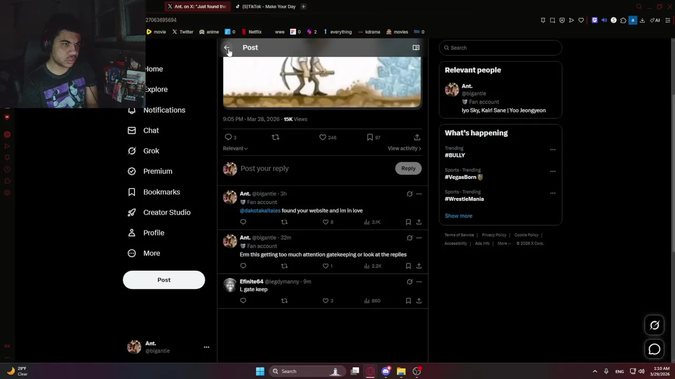675x379 pixels.
Task: Repost the 'found your website' reply
Action: [x=284, y=222]
